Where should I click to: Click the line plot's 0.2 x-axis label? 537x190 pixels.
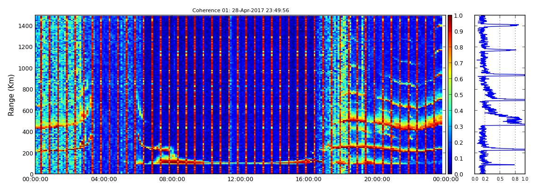point(485,179)
